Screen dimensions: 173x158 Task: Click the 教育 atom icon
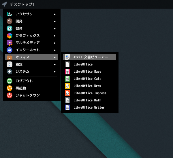(x=10, y=28)
